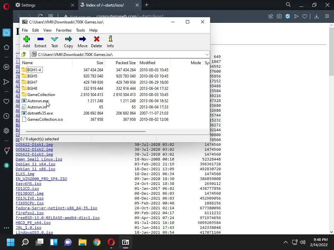Select the BGH1-4 folder
The image size is (334, 250).
pyautogui.click(x=34, y=70)
